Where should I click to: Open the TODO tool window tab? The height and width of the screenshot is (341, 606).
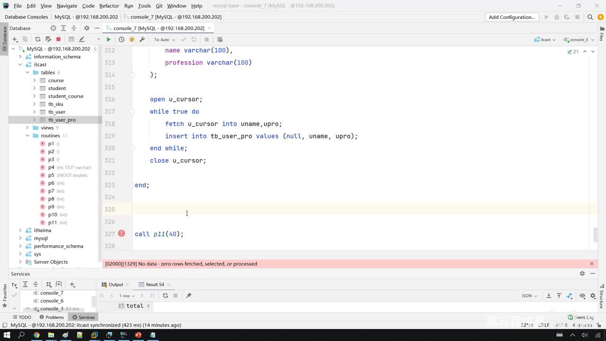click(x=22, y=317)
